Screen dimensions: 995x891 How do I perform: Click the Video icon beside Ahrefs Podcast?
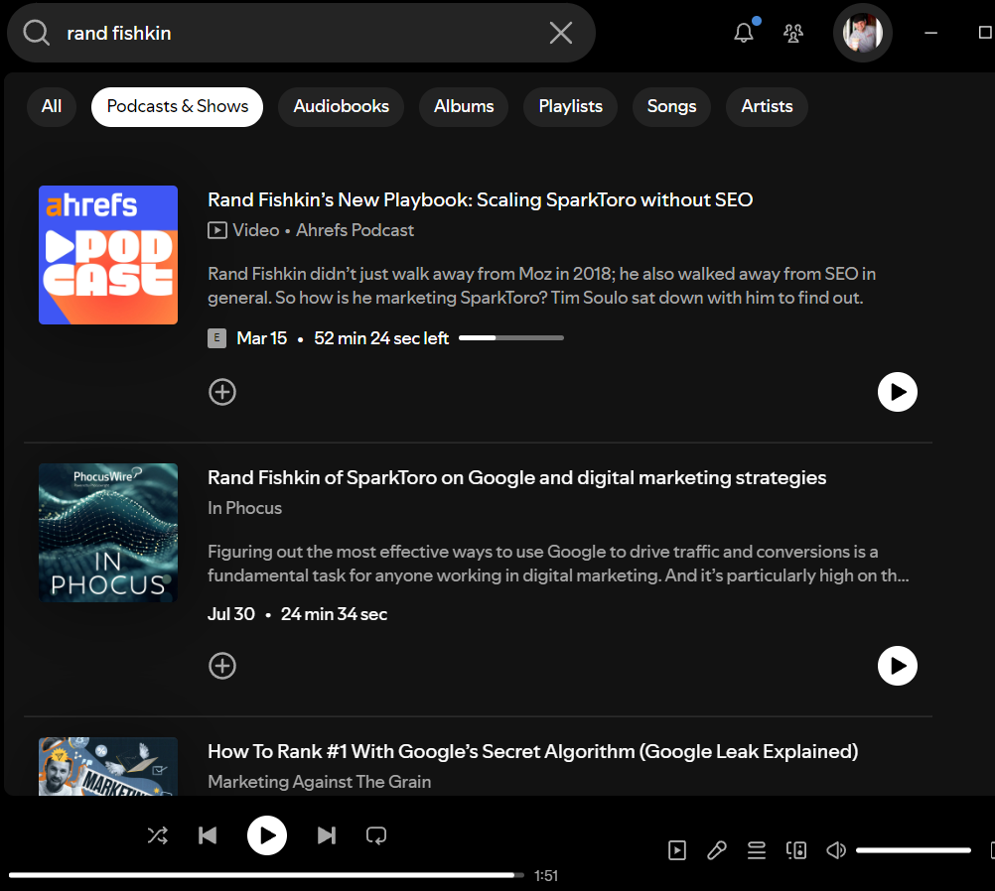(x=217, y=230)
